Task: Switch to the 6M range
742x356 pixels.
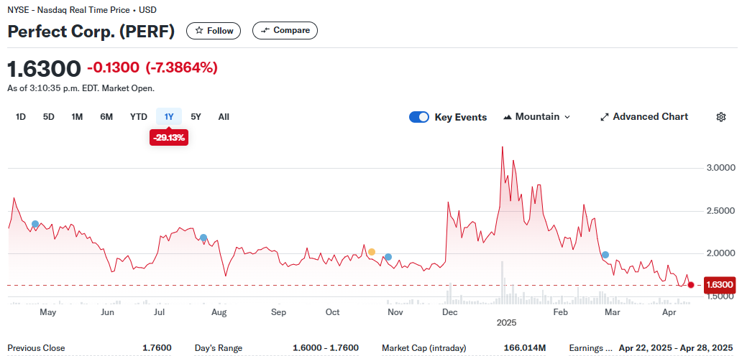Action: pos(106,116)
